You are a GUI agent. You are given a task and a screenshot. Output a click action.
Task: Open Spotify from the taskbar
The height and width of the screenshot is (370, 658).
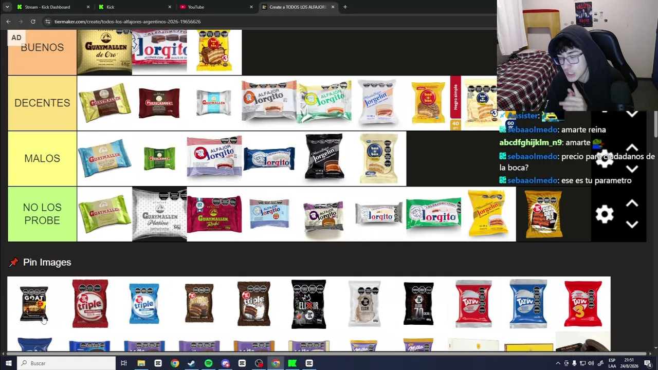tap(208, 363)
